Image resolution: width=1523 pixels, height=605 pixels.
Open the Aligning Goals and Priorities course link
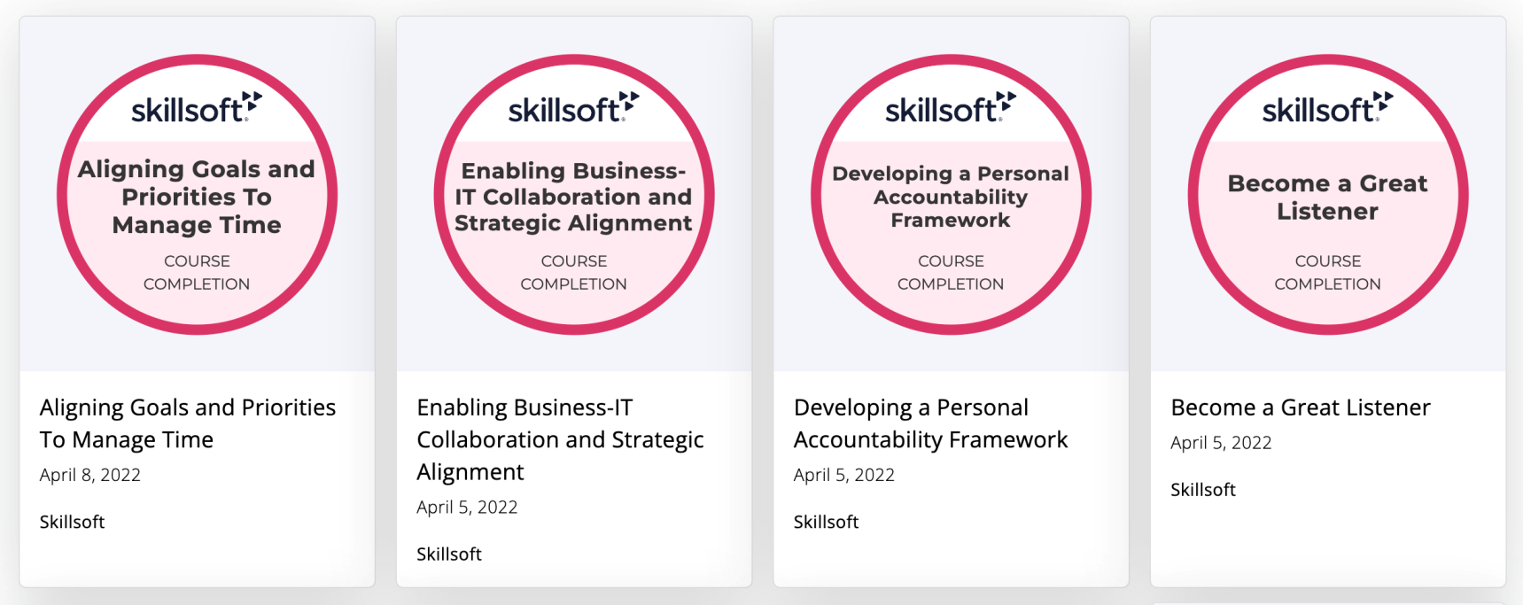(x=188, y=423)
